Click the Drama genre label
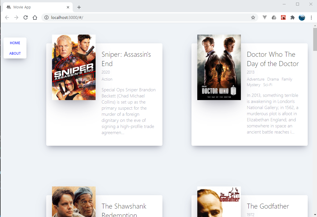The width and height of the screenshot is (317, 217). pos(273,79)
